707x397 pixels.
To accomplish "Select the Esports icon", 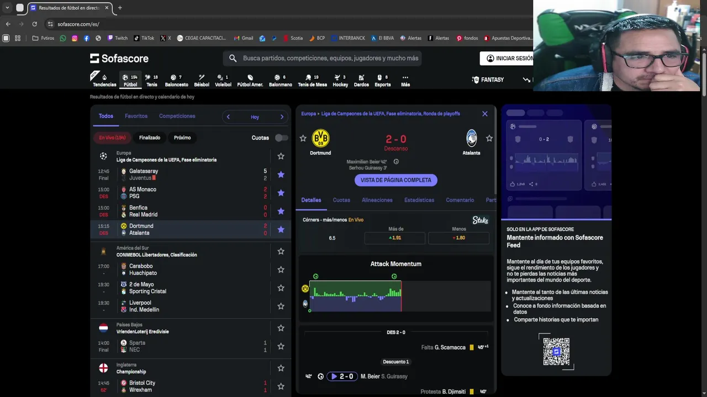I will coord(382,80).
